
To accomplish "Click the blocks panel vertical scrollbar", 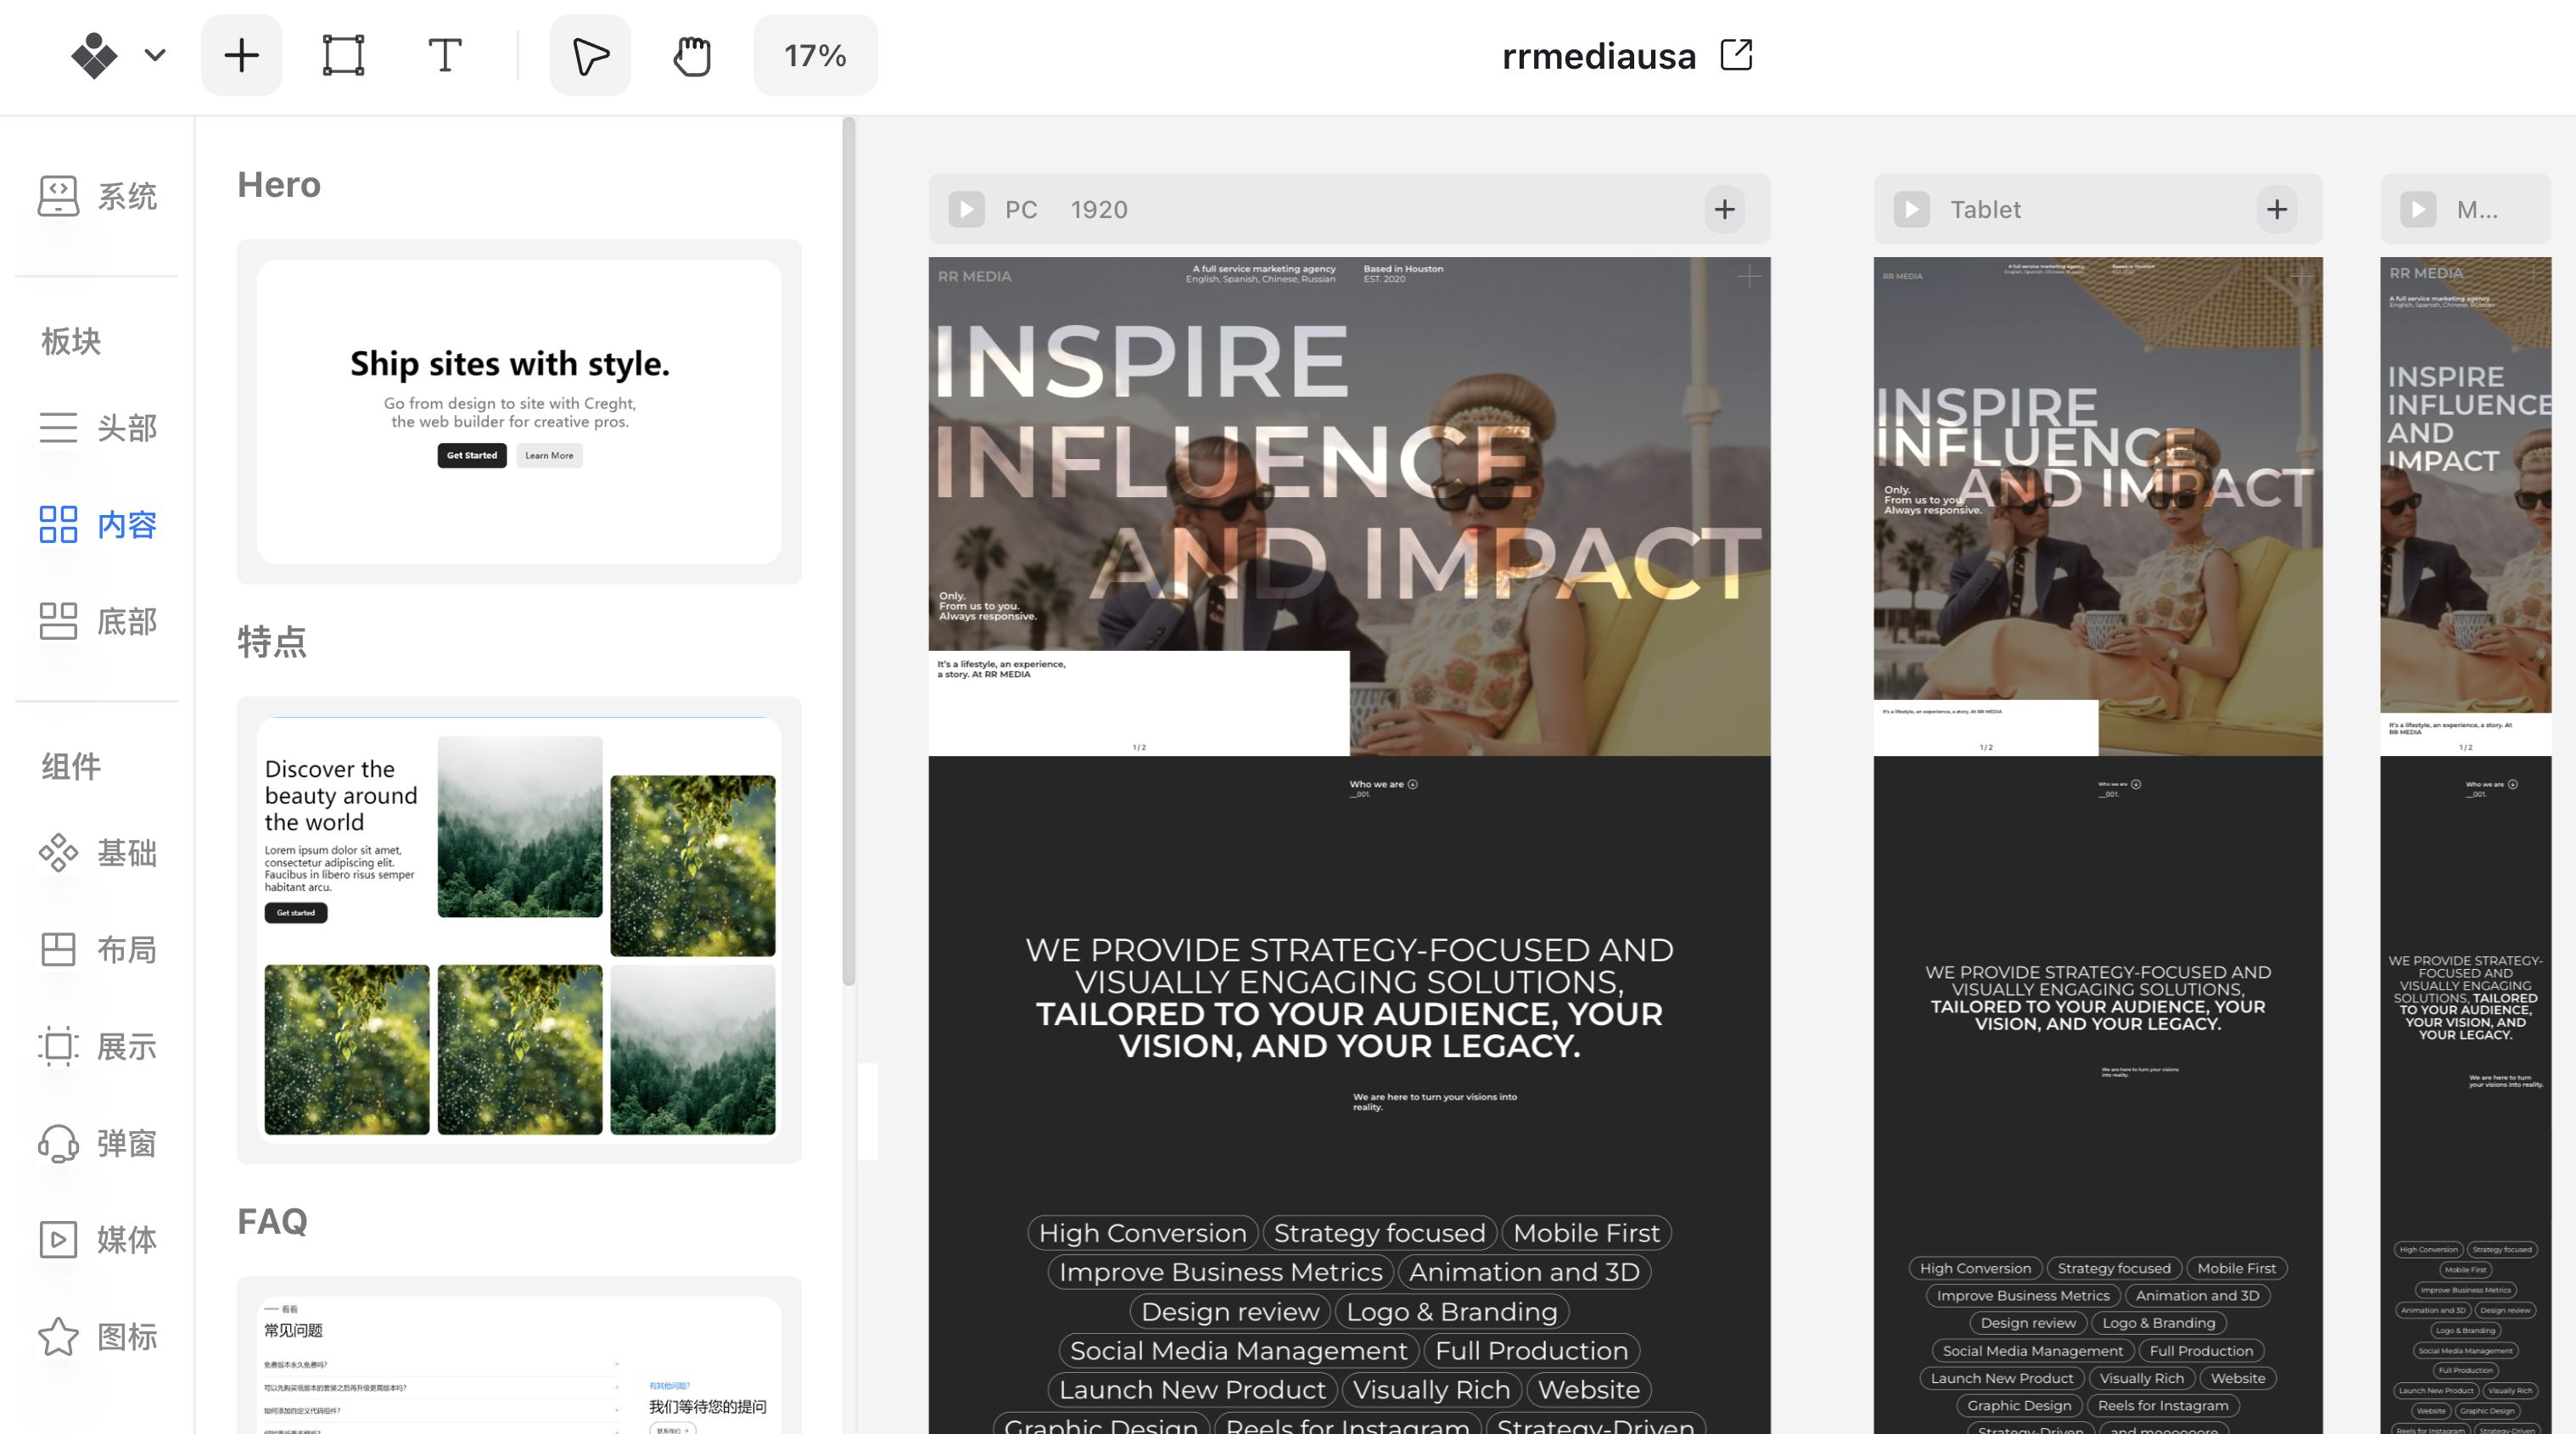I will click(848, 550).
